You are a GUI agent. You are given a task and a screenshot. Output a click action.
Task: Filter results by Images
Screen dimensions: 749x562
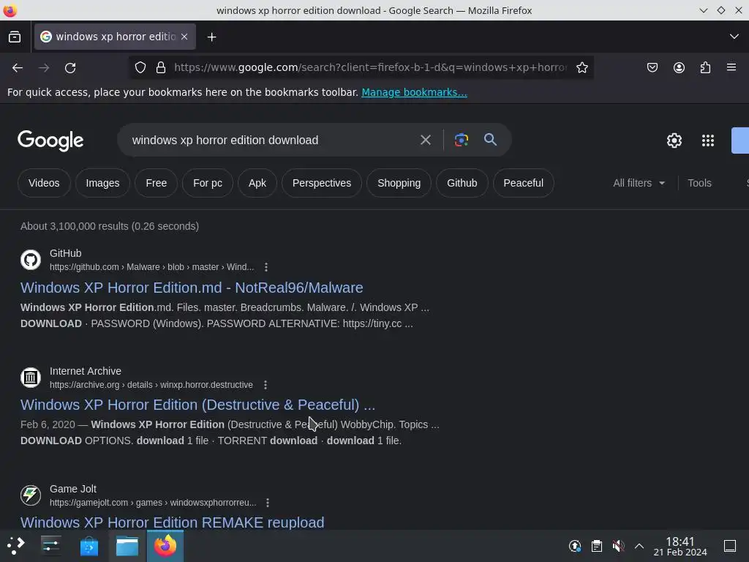click(102, 183)
